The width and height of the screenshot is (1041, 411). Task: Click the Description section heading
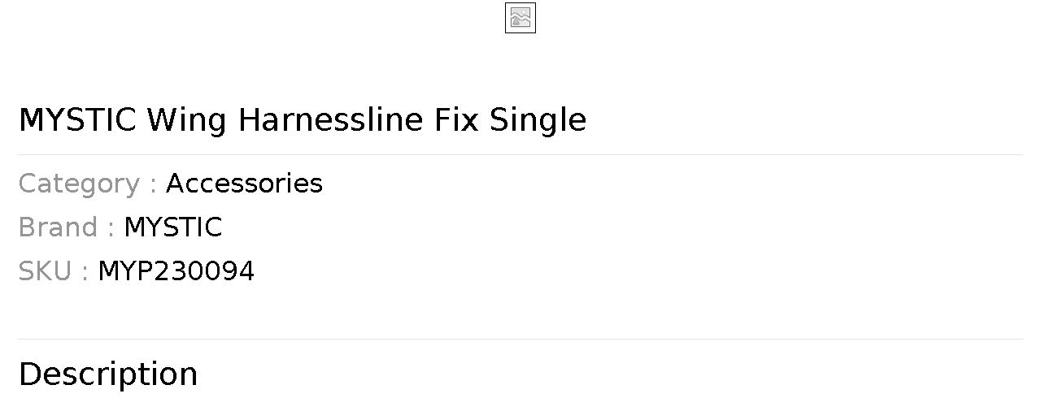[108, 374]
